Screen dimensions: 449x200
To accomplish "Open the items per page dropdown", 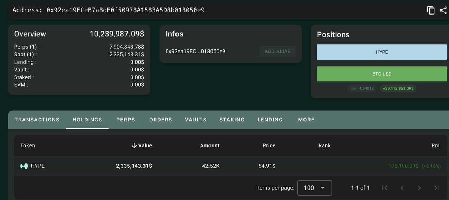I will [x=314, y=188].
